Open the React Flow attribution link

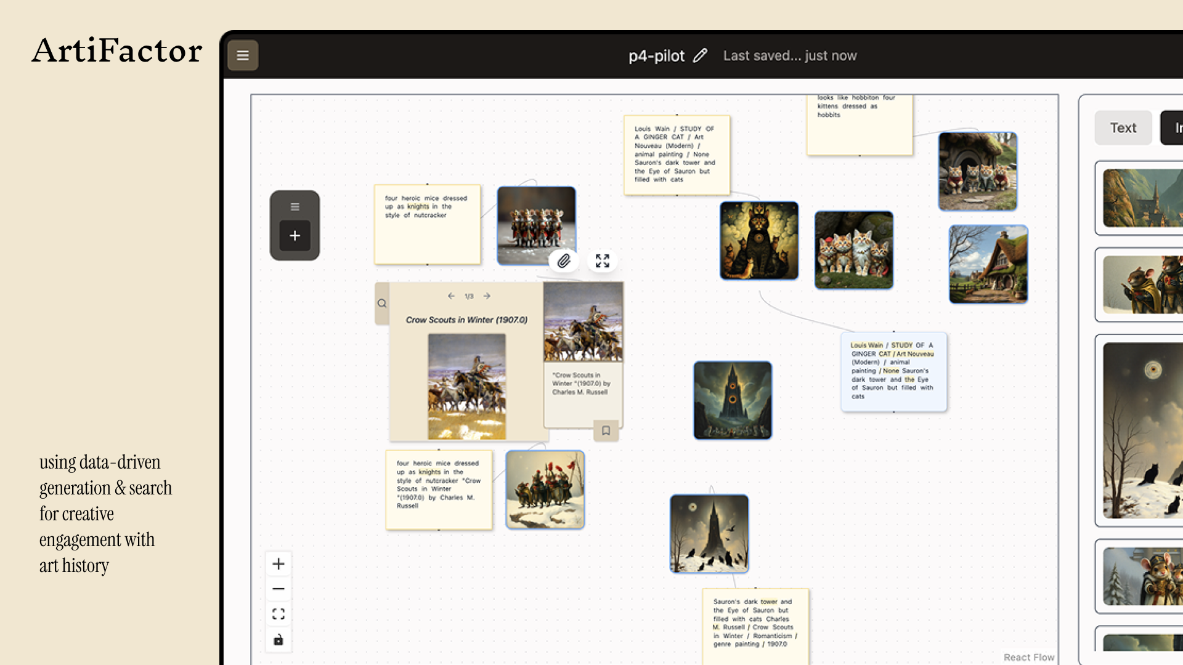[x=1028, y=657]
